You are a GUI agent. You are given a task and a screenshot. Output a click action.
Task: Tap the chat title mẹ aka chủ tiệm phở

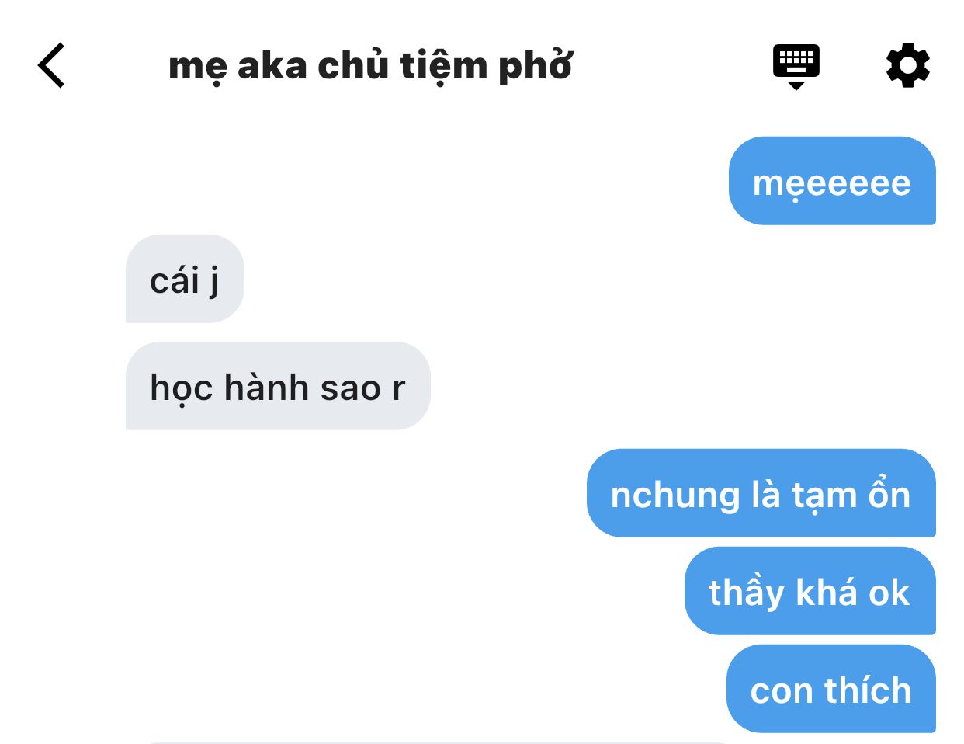(371, 66)
